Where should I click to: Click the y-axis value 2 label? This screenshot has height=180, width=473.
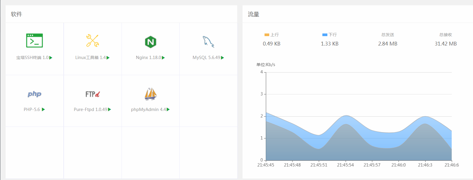pos(262,116)
